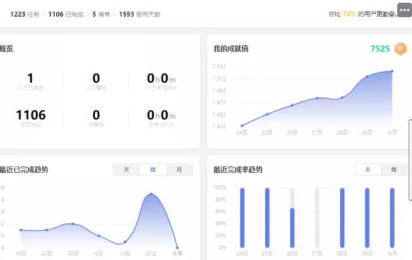
Task: Select 天 tab in completion rate trend
Action: [x=368, y=170]
